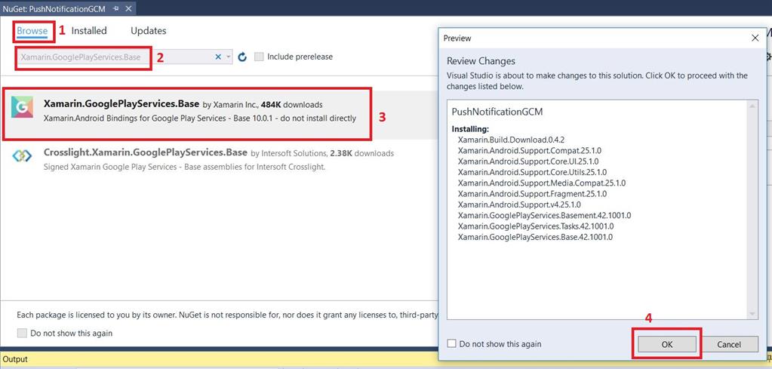The image size is (772, 369).
Task: Select the Crosslight.Xamarin.GooglePlayServices.Base package
Action: (219, 160)
